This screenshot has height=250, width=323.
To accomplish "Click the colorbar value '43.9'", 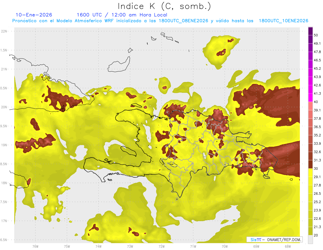I will coord(317,77).
